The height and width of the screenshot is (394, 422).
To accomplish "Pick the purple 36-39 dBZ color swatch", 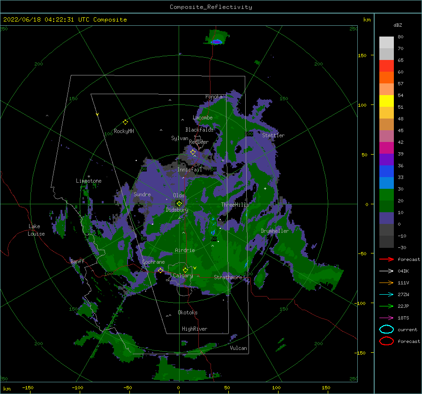I will 386,160.
